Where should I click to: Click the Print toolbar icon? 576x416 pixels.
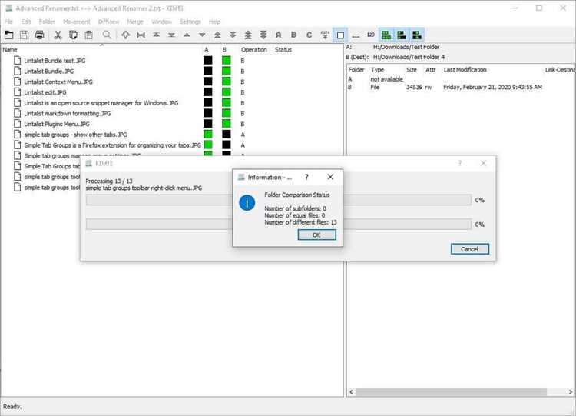click(x=40, y=35)
